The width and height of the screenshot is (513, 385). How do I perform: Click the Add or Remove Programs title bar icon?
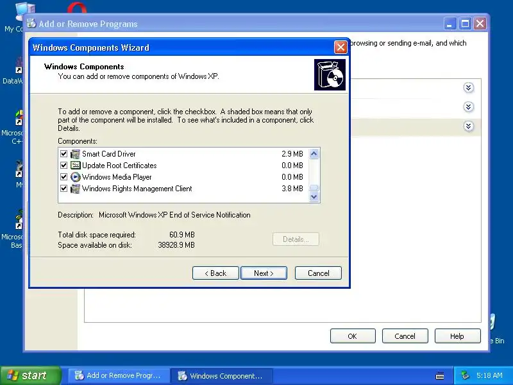[x=31, y=24]
